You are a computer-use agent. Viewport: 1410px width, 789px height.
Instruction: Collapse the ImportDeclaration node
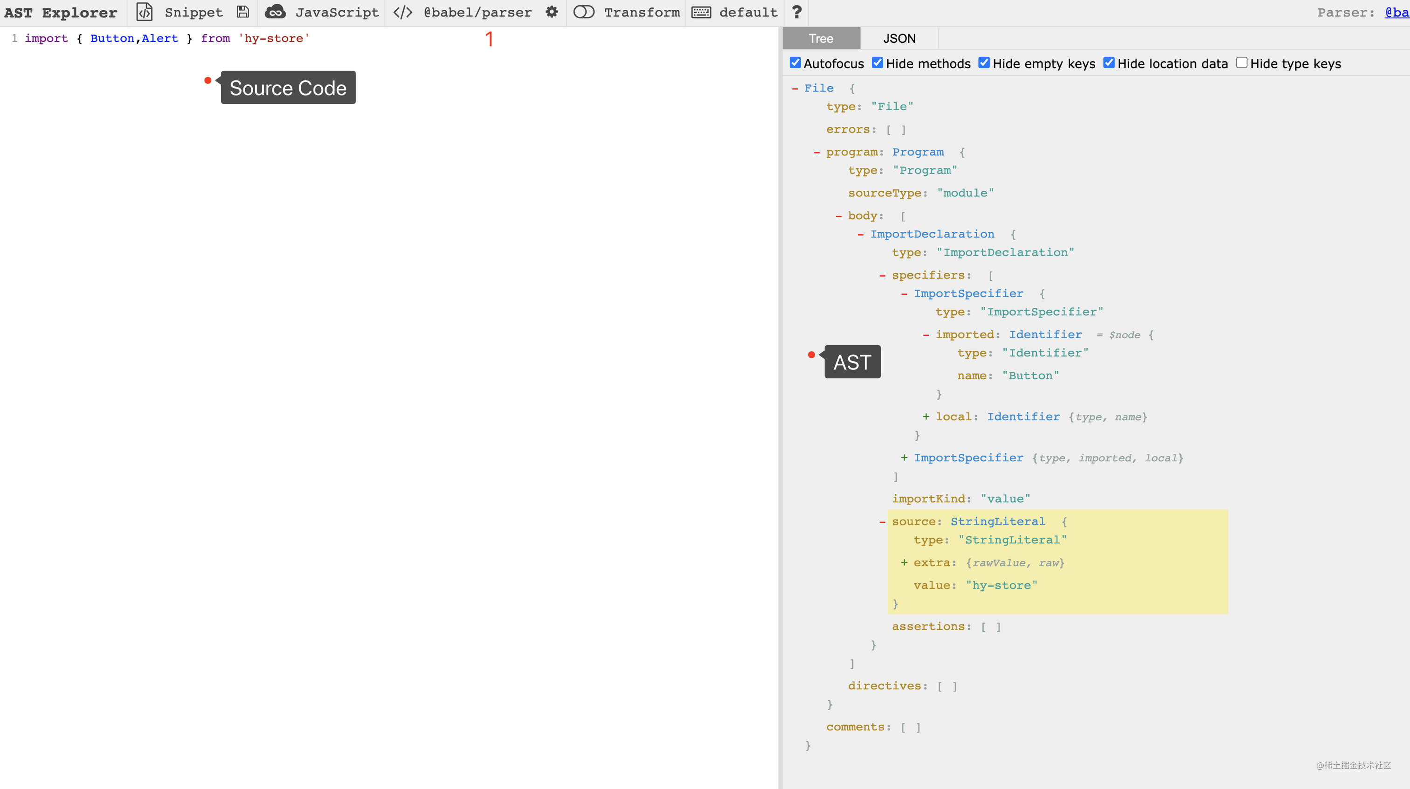pyautogui.click(x=860, y=235)
